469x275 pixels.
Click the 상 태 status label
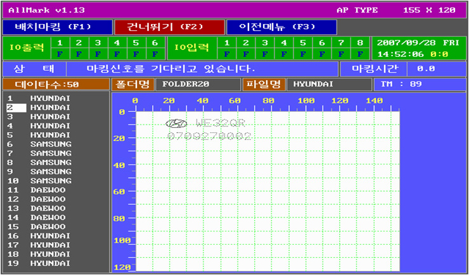click(x=34, y=69)
